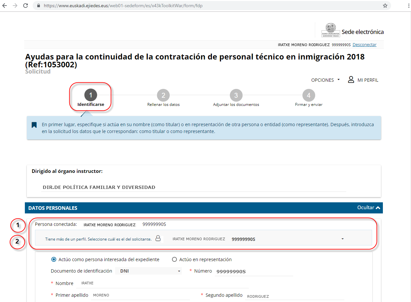Click step 2 Rellenar los datos circle

163,95
